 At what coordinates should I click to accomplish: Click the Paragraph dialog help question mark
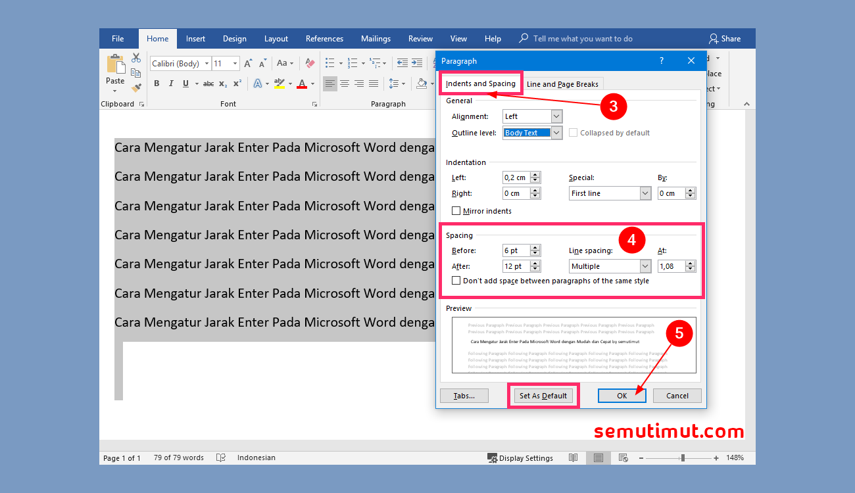[x=662, y=60]
